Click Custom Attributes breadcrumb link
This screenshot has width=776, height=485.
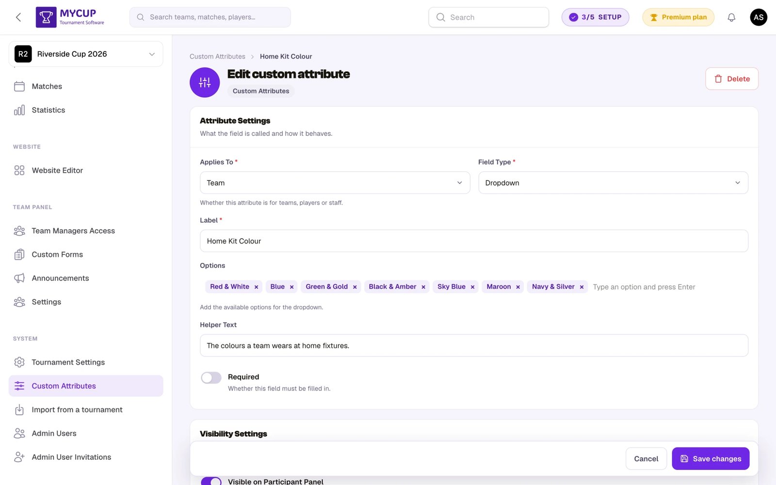pos(217,57)
